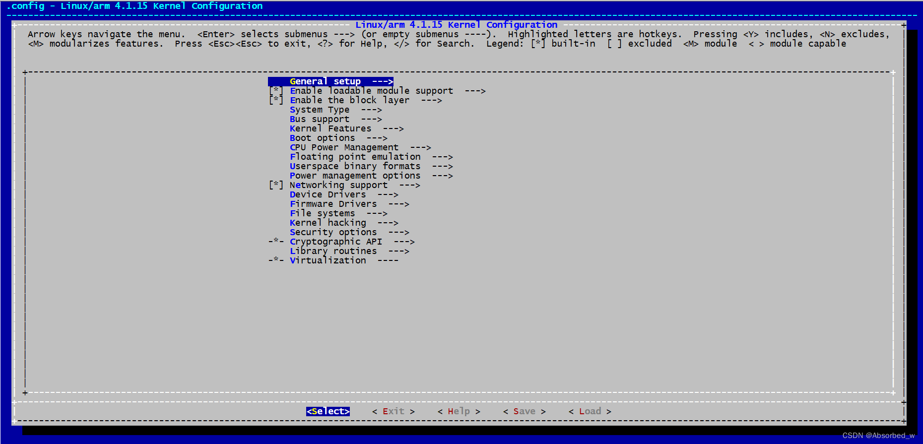This screenshot has height=444, width=923.
Task: Click the Exit button
Action: (394, 411)
